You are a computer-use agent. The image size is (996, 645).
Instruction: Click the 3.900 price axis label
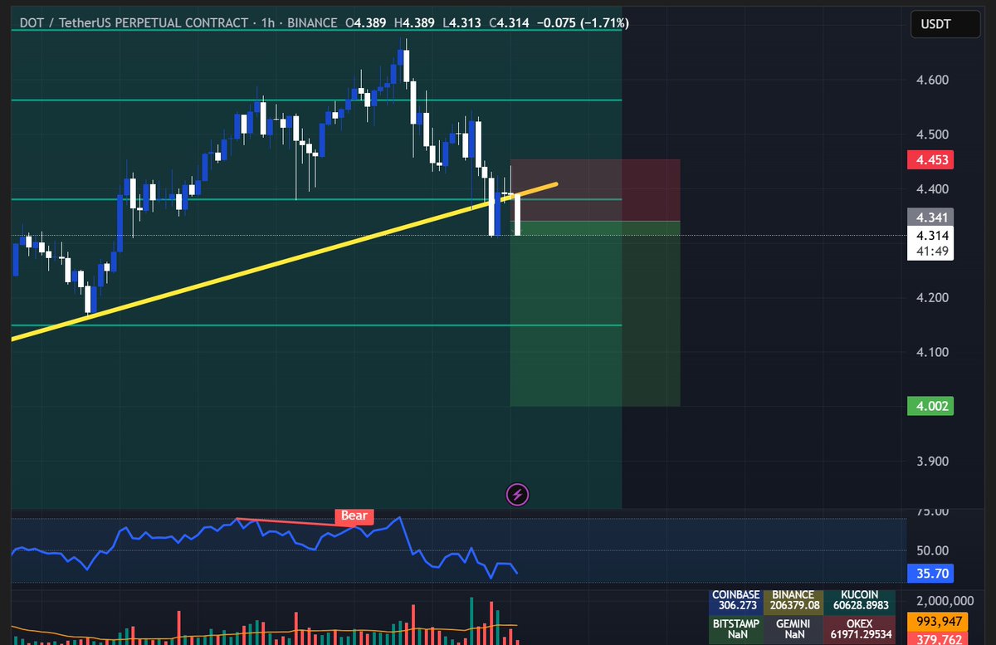click(x=933, y=462)
